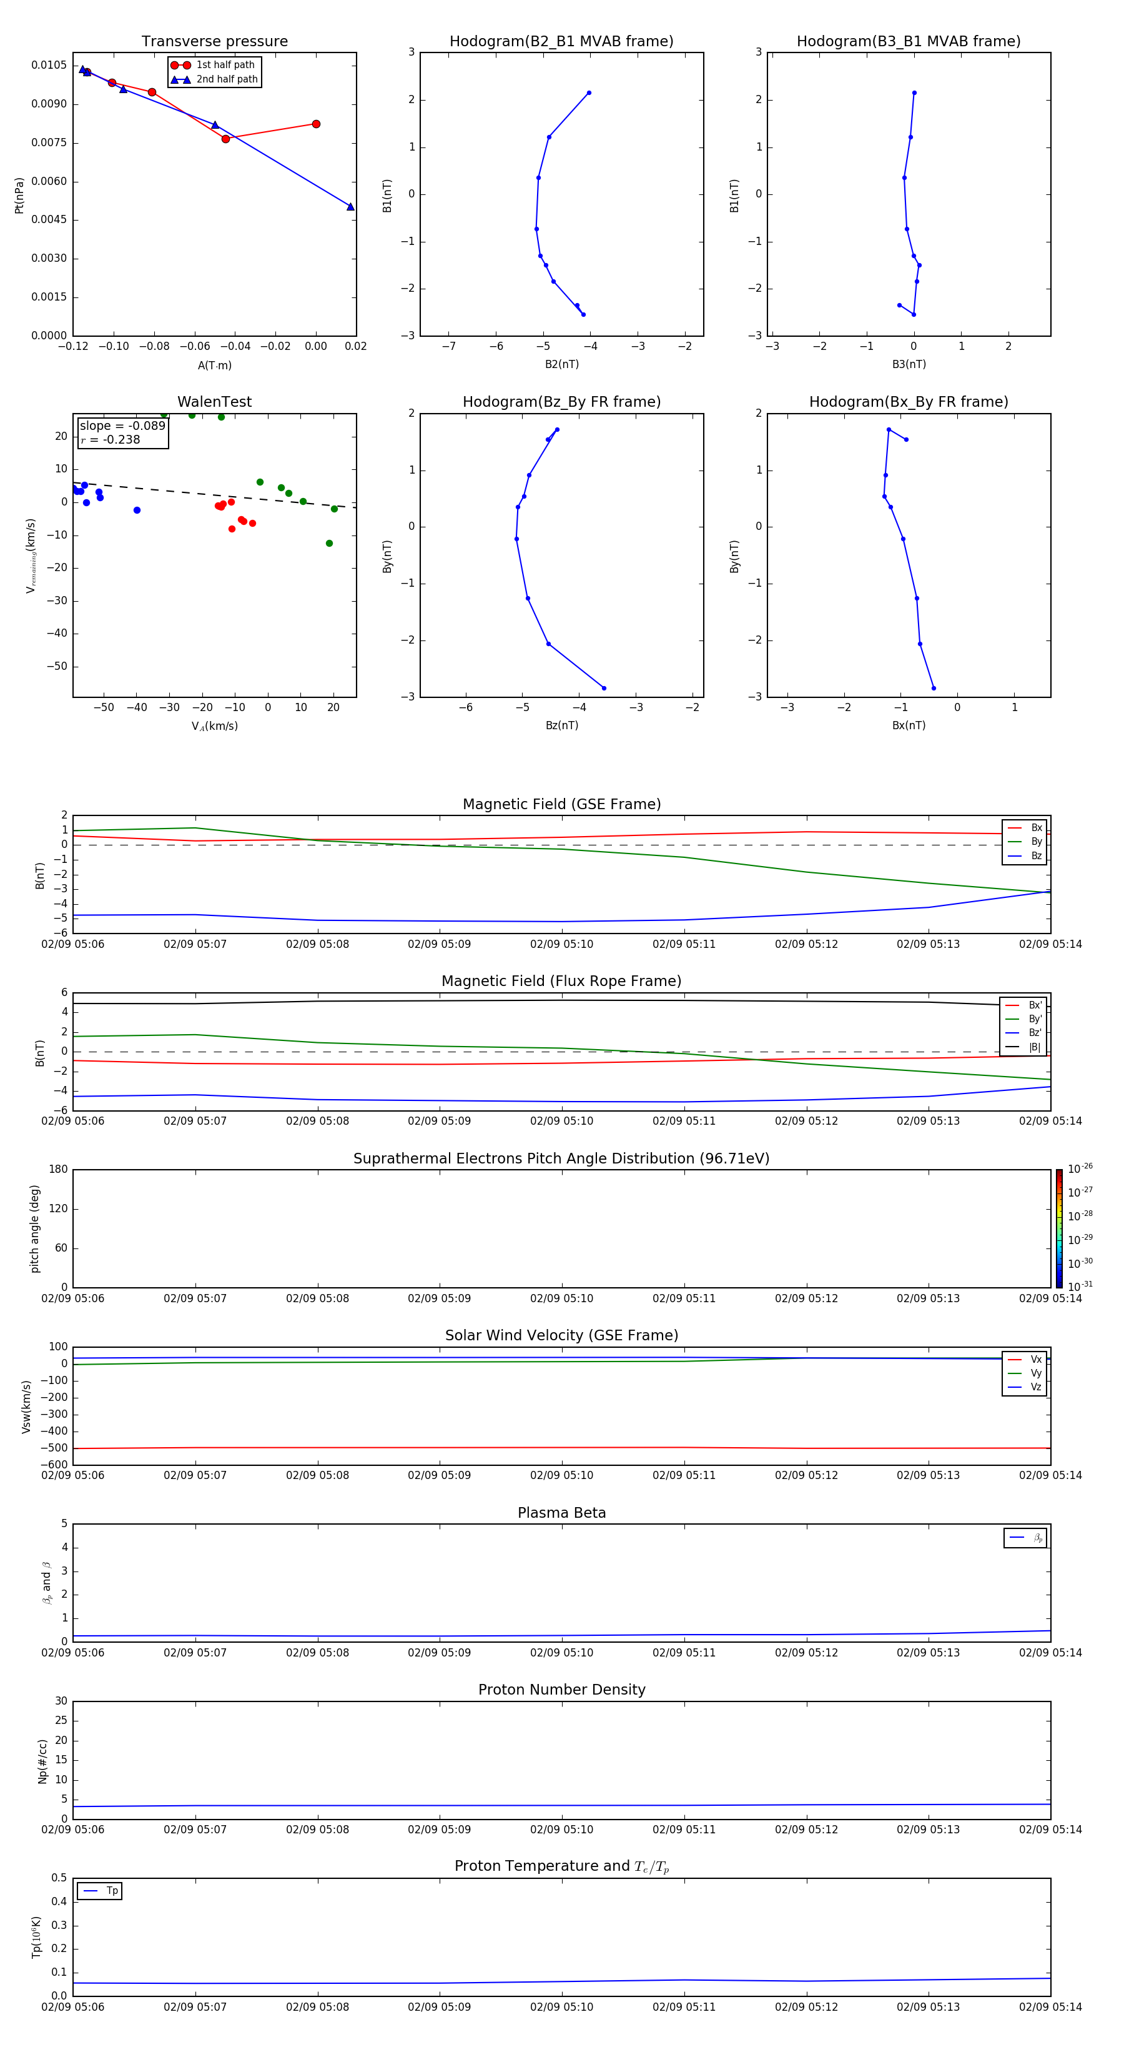Click the 'pitch angle (deg)' axis label

34,1228
